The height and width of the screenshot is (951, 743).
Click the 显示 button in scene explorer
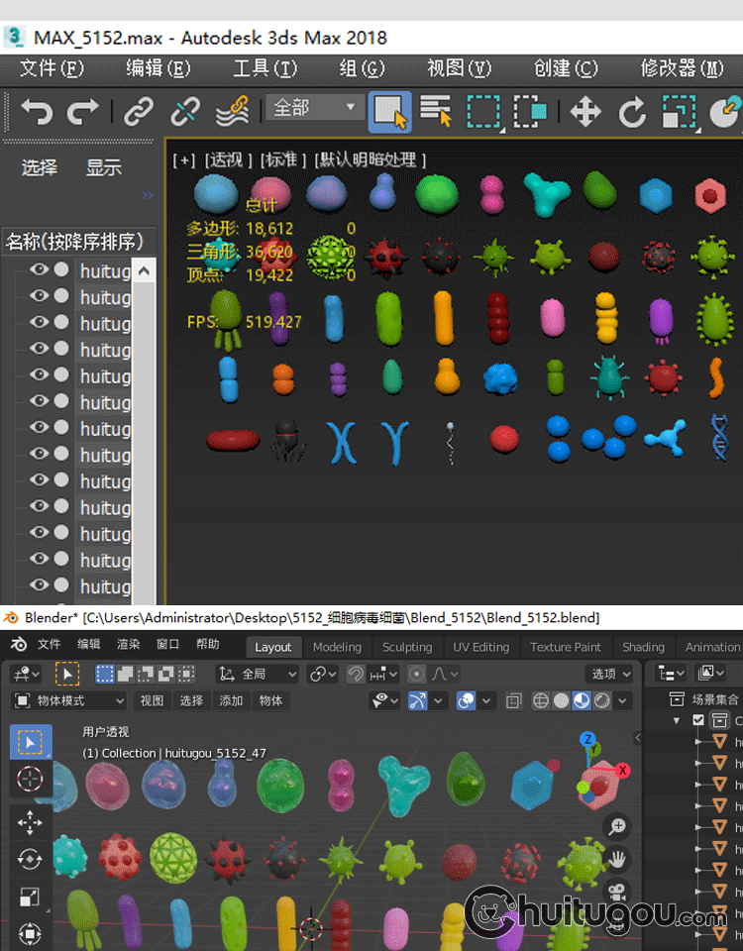click(103, 167)
